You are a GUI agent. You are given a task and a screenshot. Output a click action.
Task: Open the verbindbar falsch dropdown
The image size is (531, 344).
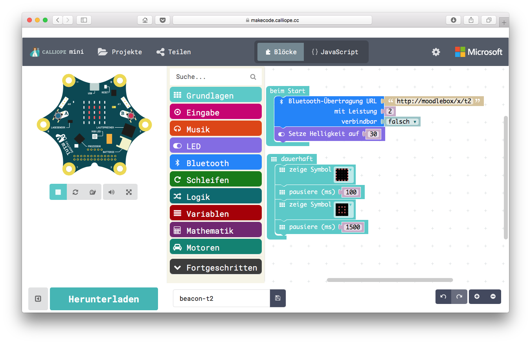pos(402,121)
